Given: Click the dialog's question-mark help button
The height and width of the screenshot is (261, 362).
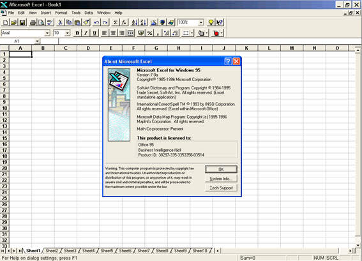Looking at the screenshot, I should [x=228, y=61].
